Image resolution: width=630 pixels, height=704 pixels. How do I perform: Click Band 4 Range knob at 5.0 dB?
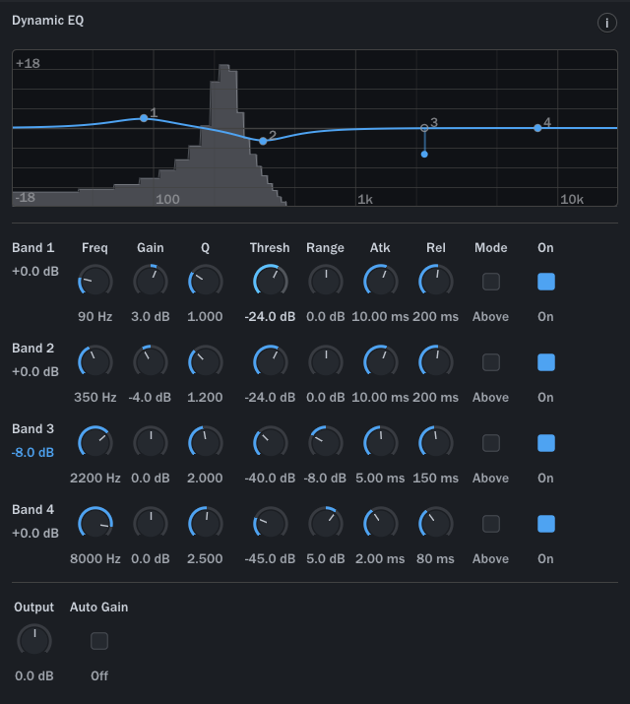[x=325, y=524]
